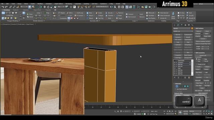Switch to the Create command panel
This screenshot has width=214, height=120.
click(175, 25)
